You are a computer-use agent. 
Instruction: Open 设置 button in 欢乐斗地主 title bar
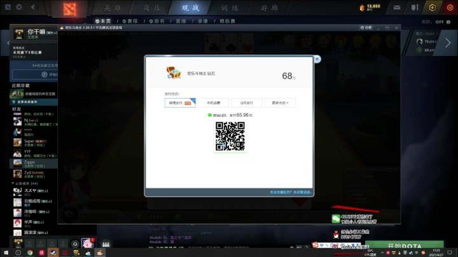coord(366,28)
